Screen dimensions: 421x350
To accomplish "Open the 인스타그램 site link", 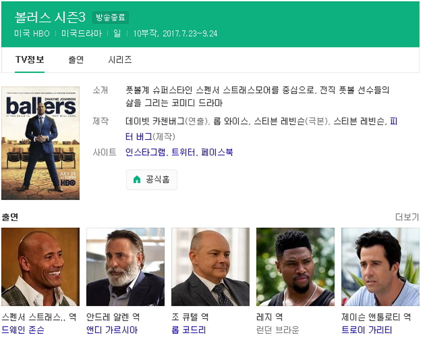I will [145, 152].
